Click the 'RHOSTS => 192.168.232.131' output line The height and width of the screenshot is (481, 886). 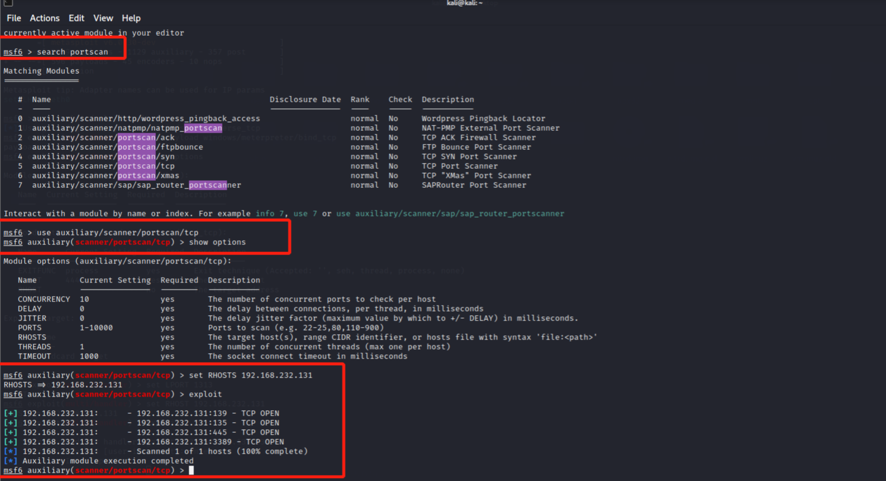(63, 385)
